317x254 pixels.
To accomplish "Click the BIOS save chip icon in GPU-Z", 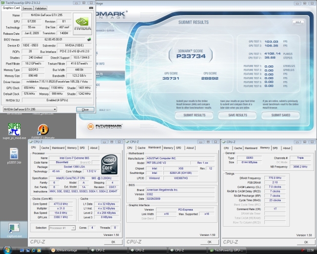I will click(x=89, y=39).
